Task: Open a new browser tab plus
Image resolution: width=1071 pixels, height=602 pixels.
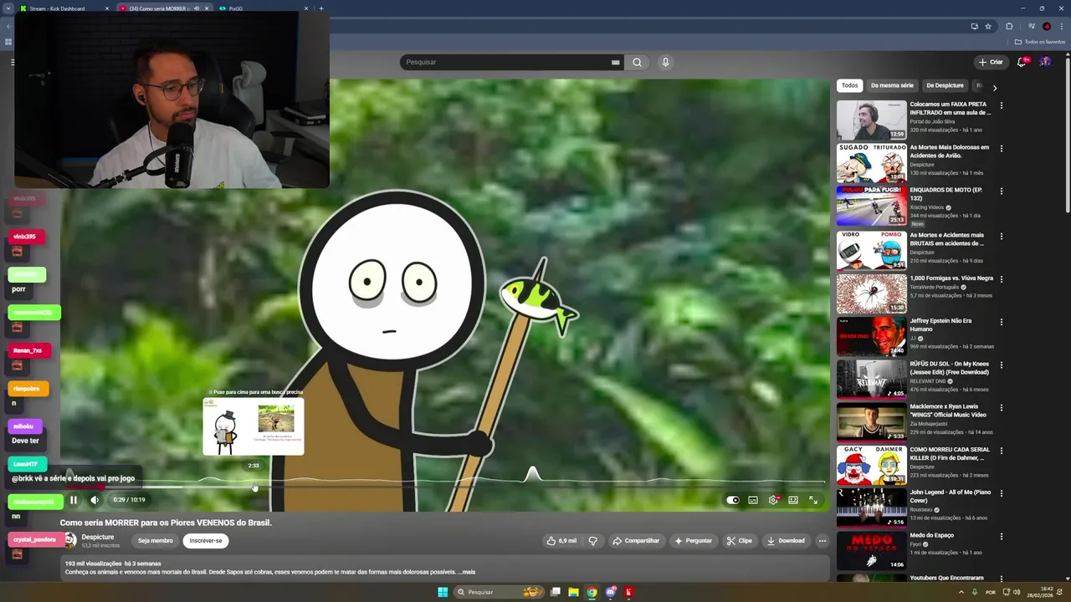Action: coord(321,8)
